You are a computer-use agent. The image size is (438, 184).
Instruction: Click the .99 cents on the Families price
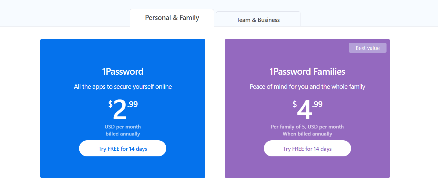pos(317,105)
